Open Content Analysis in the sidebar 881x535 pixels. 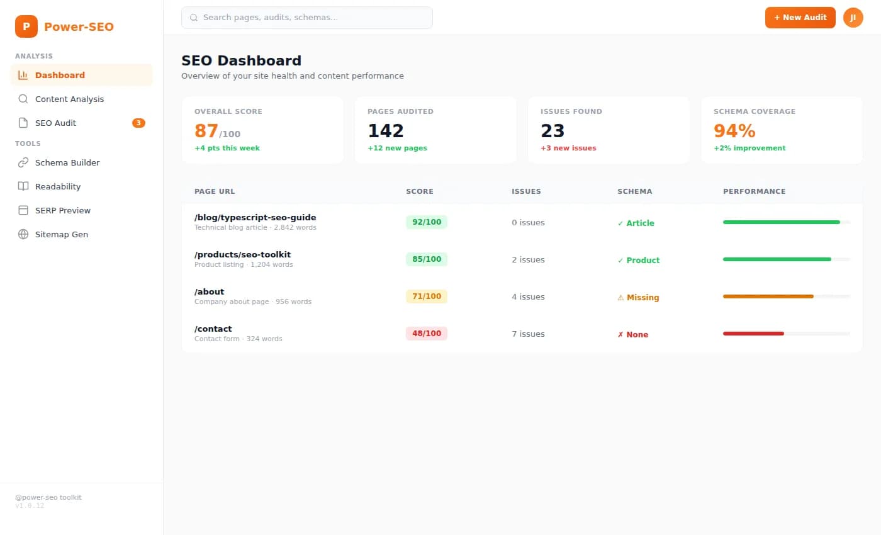(x=82, y=99)
